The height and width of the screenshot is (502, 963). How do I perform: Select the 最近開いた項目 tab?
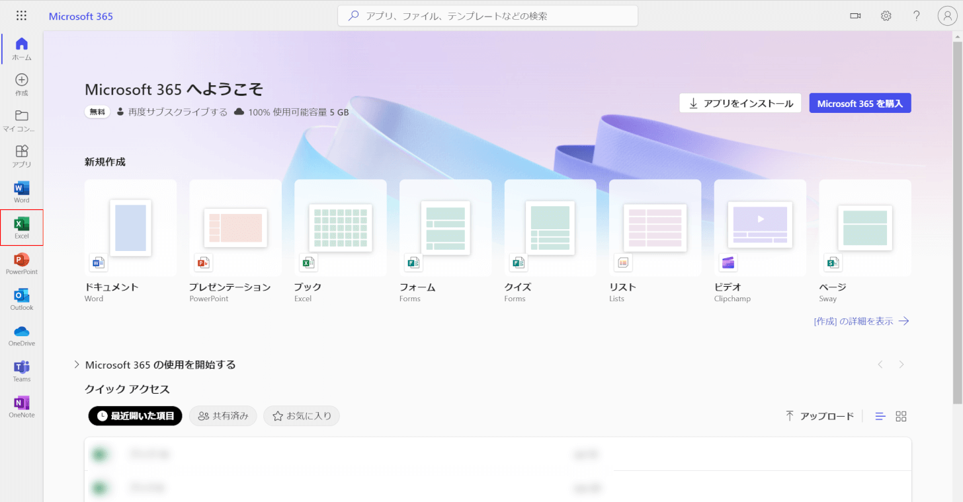coord(135,416)
